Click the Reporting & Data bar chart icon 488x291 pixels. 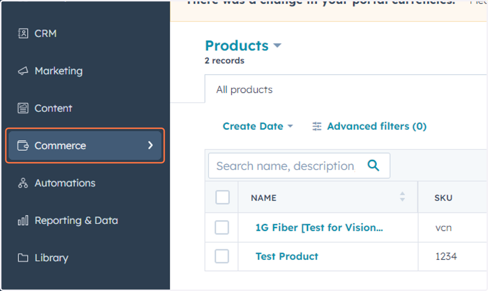click(23, 220)
